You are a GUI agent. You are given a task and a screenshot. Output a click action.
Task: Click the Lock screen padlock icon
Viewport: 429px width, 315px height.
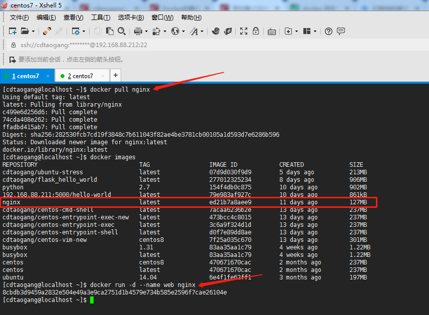(256, 31)
